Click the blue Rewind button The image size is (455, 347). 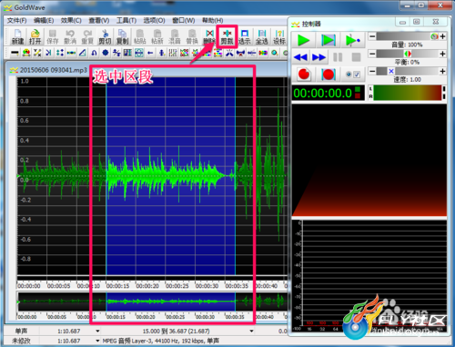pyautogui.click(x=300, y=57)
